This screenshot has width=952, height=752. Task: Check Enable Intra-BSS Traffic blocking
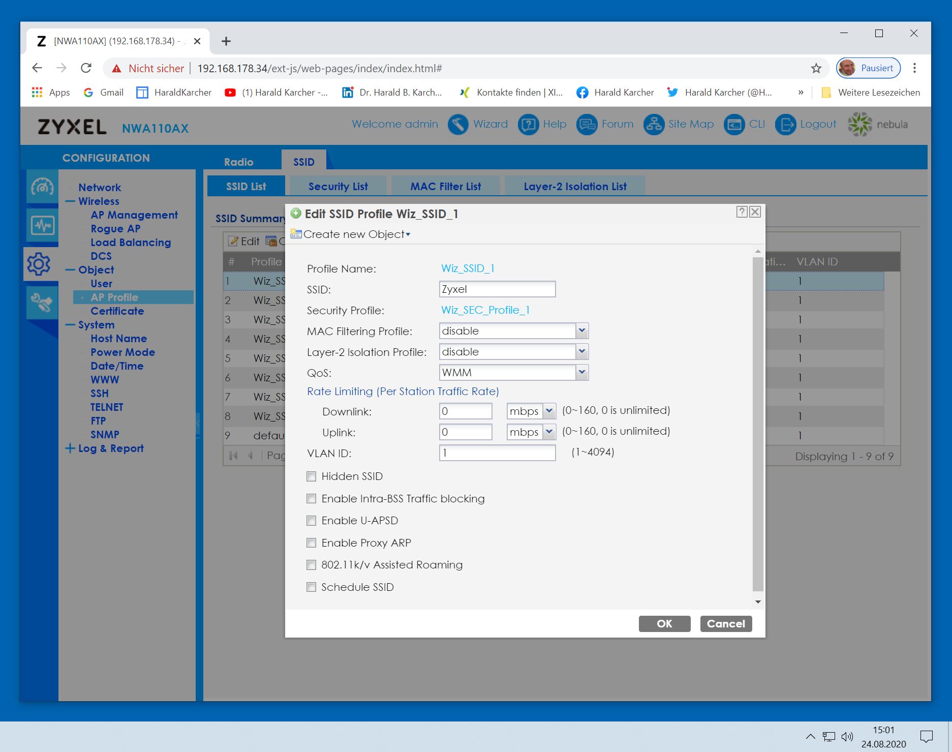pyautogui.click(x=312, y=499)
